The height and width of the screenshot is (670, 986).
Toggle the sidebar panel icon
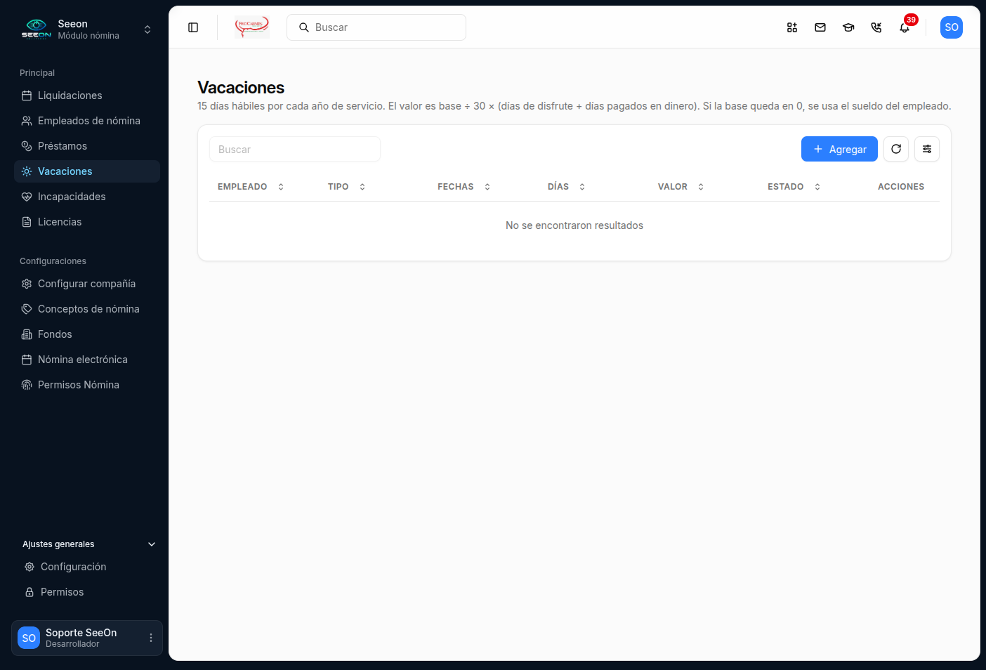click(193, 27)
